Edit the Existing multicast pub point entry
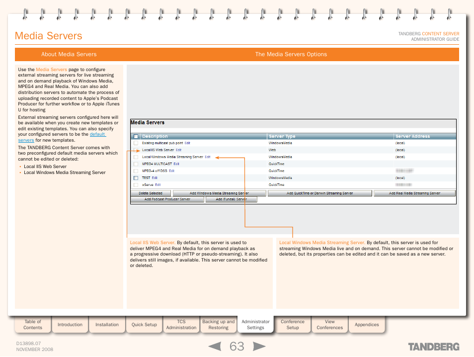Viewport: 474px width, 357px height. [x=187, y=143]
